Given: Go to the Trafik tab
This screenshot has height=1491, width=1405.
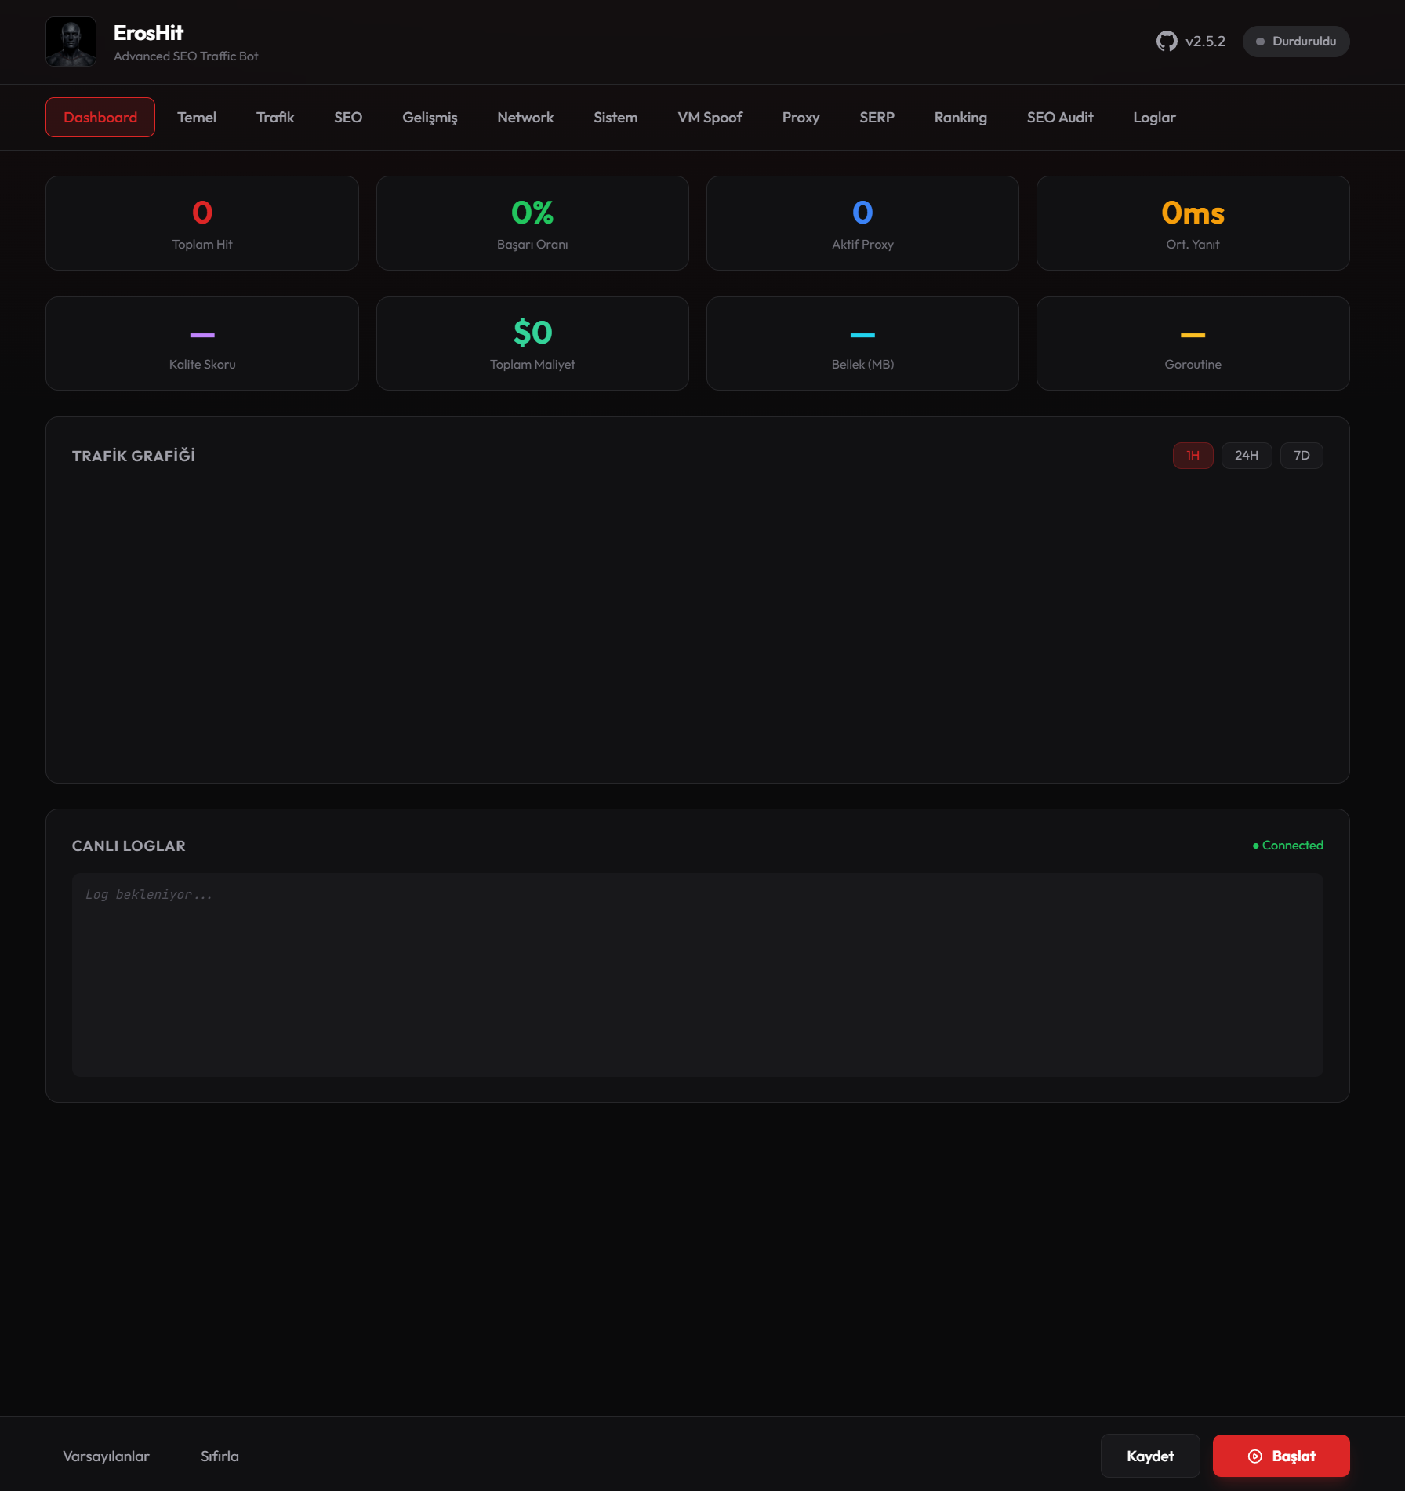Looking at the screenshot, I should (275, 118).
